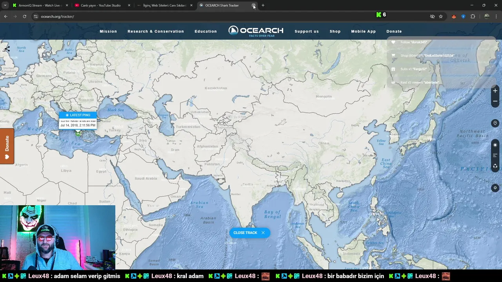Click the site information icon in address bar
The width and height of the screenshot is (502, 282).
[x=36, y=16]
